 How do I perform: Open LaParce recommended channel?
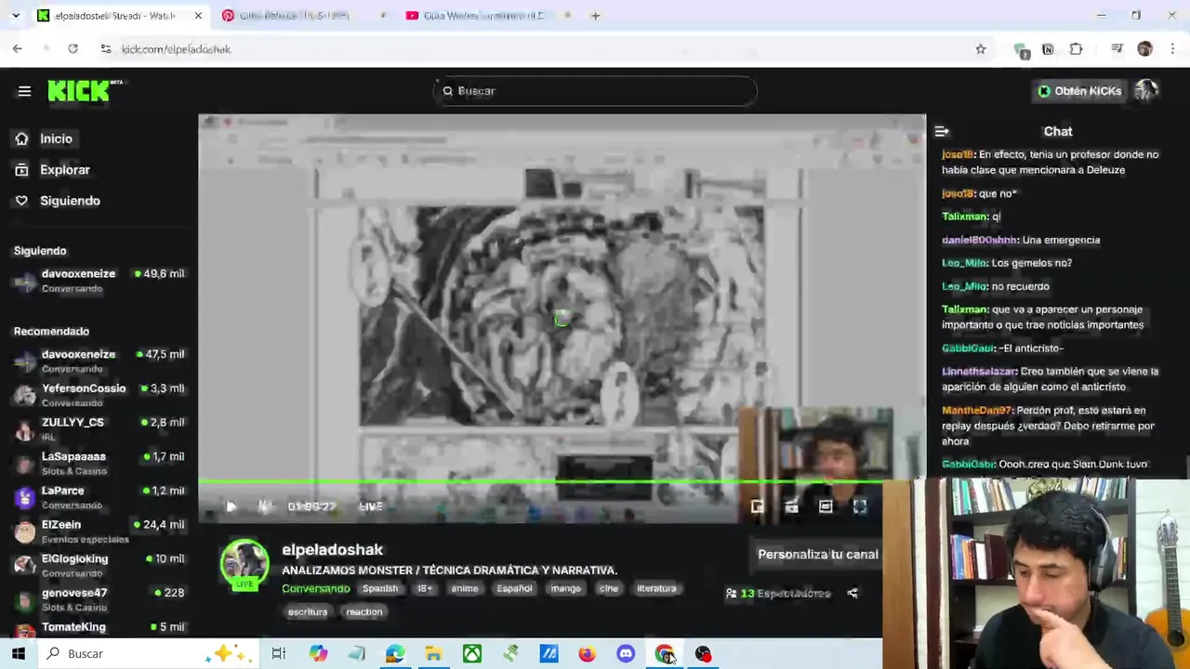coord(99,497)
